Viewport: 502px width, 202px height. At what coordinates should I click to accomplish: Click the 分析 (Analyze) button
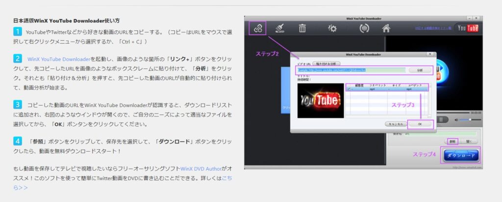pos(419,70)
